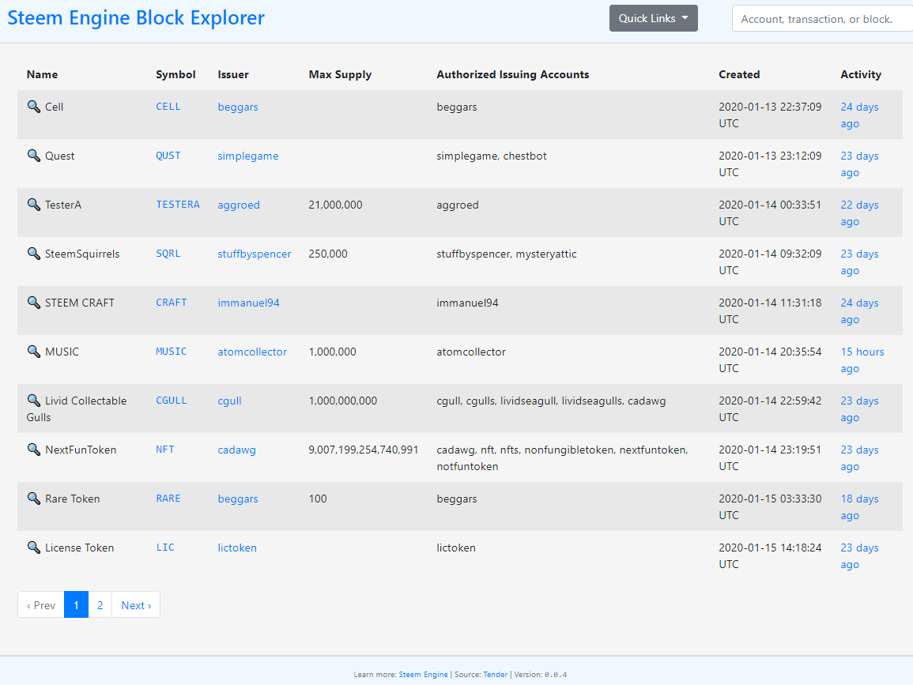Open the 18 days ago activity for Rare Token
This screenshot has height=685, width=913.
859,506
